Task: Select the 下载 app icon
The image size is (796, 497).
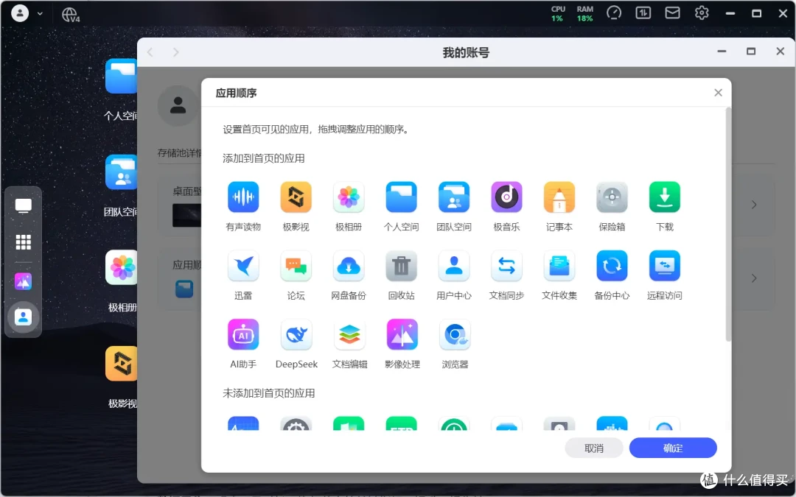Action: pos(665,197)
